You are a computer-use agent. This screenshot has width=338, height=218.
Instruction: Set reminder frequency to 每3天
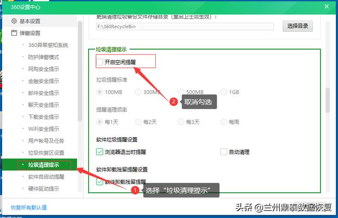181,122
